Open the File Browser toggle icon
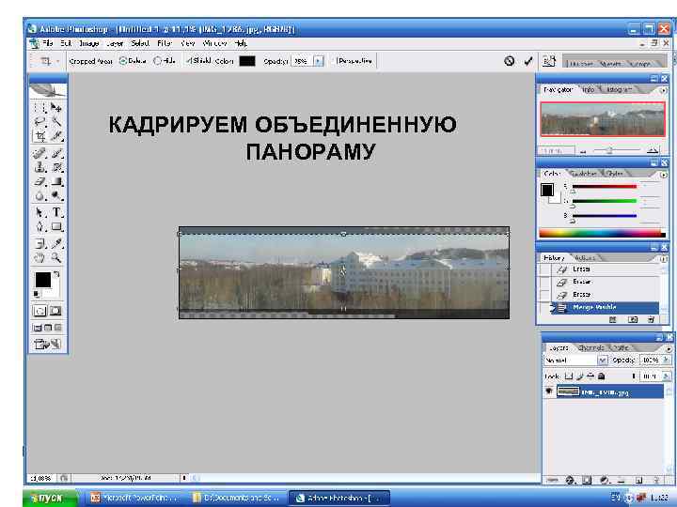 coord(549,61)
